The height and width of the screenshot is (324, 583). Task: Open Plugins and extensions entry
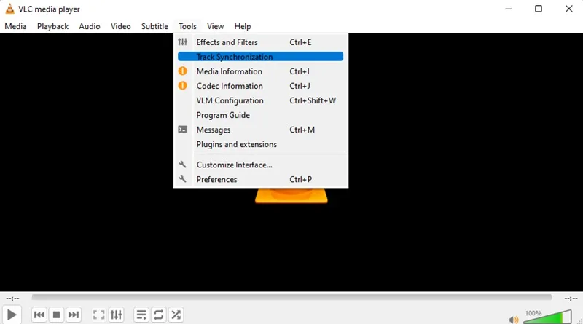260,144
